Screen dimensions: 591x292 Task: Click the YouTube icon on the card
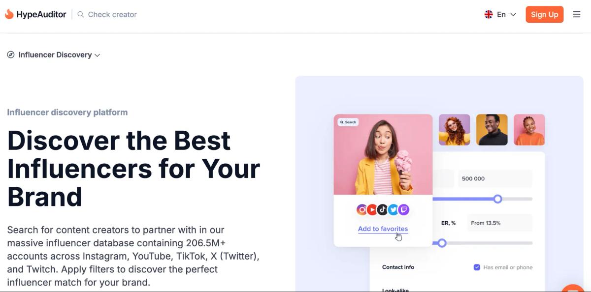(x=372, y=210)
